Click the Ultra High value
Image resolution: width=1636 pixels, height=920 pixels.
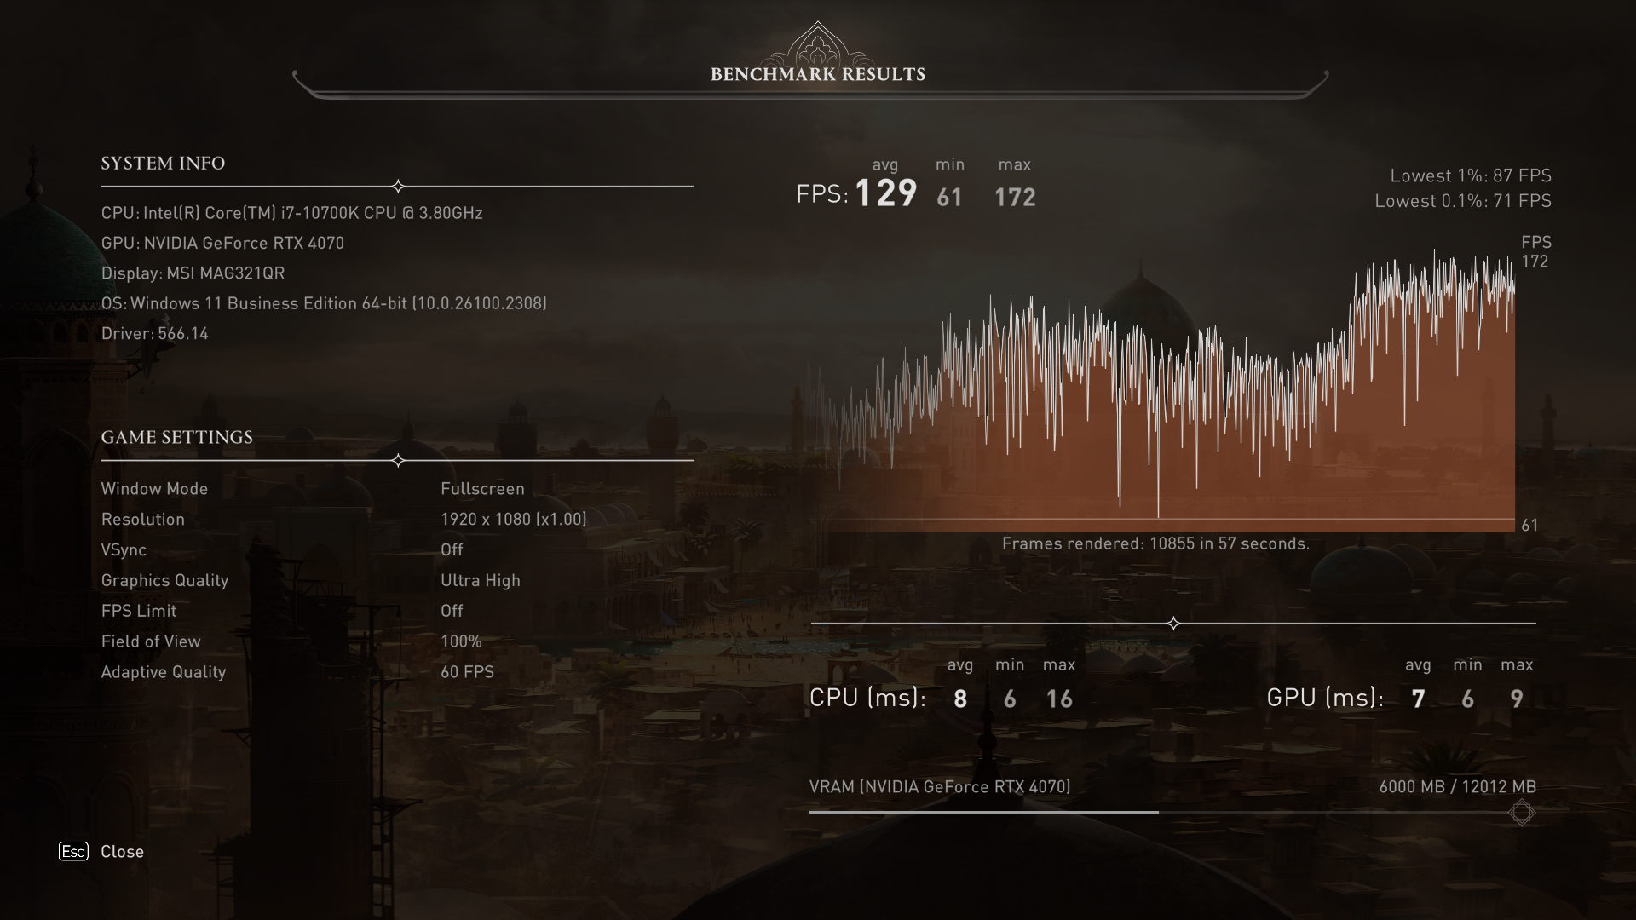481,581
